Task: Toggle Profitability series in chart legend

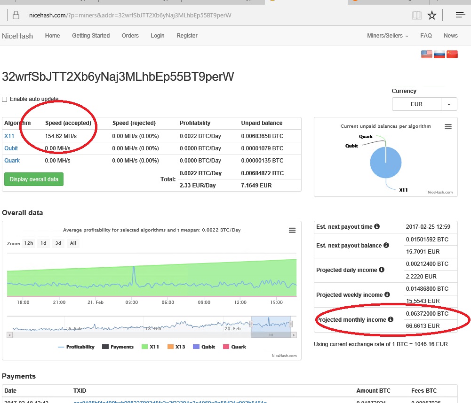Action: click(76, 347)
